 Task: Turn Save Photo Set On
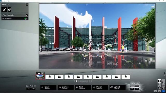[x=29, y=89]
